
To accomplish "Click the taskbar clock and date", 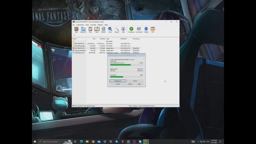I will pyautogui.click(x=214, y=142).
